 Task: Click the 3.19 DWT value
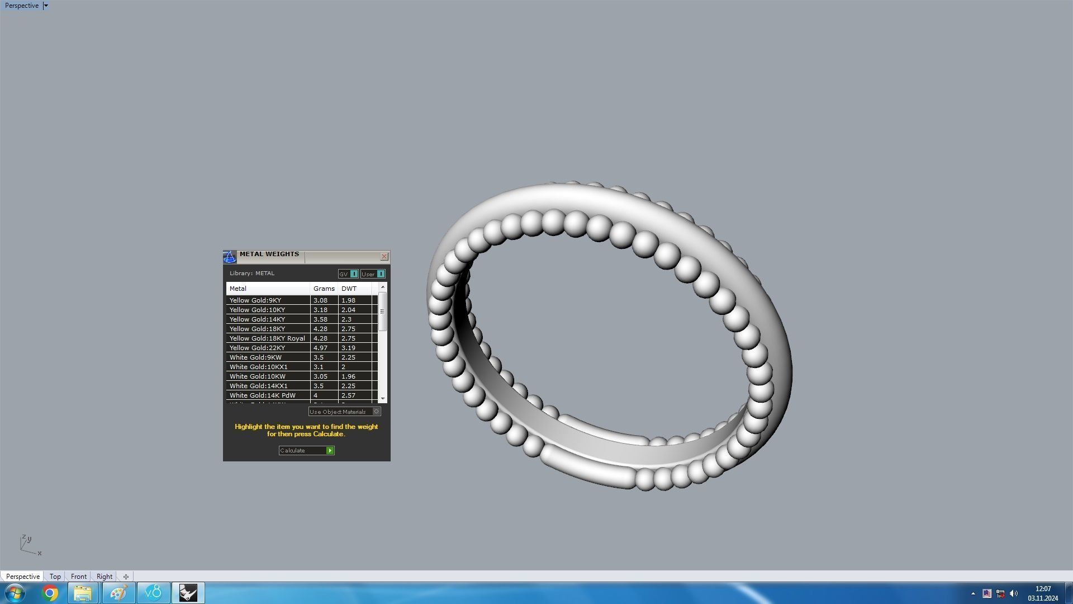tap(348, 348)
